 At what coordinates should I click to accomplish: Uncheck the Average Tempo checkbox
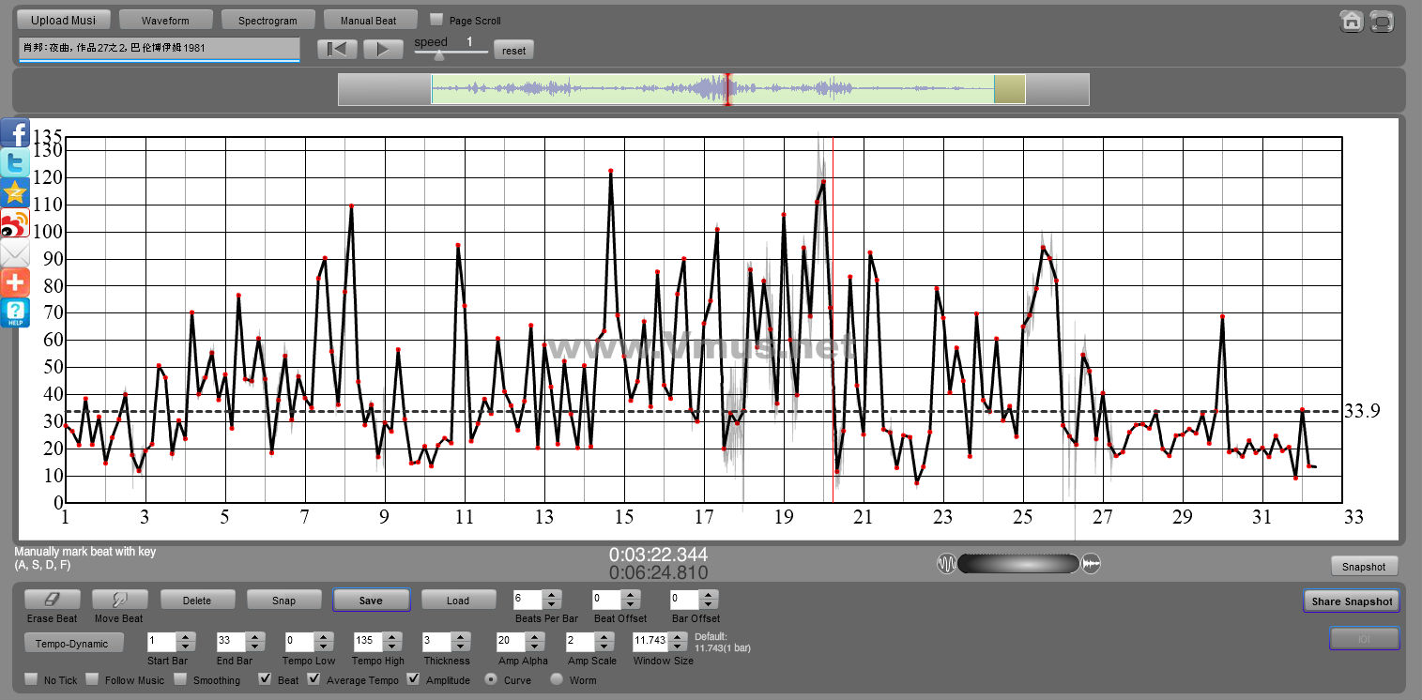(313, 679)
